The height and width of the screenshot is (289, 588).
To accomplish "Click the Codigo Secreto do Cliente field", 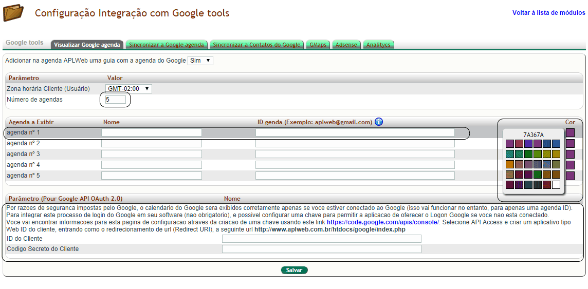I will (x=322, y=249).
